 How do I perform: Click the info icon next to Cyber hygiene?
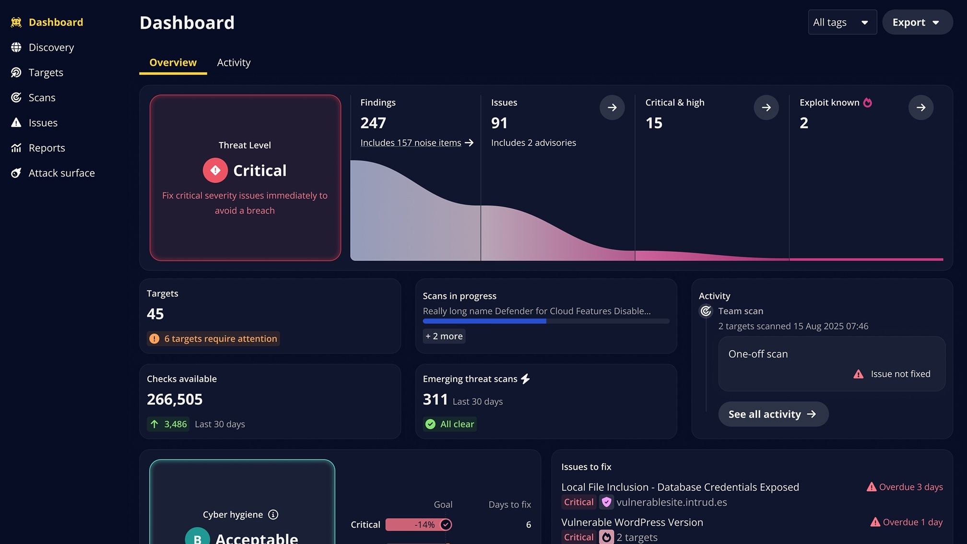[x=273, y=514]
